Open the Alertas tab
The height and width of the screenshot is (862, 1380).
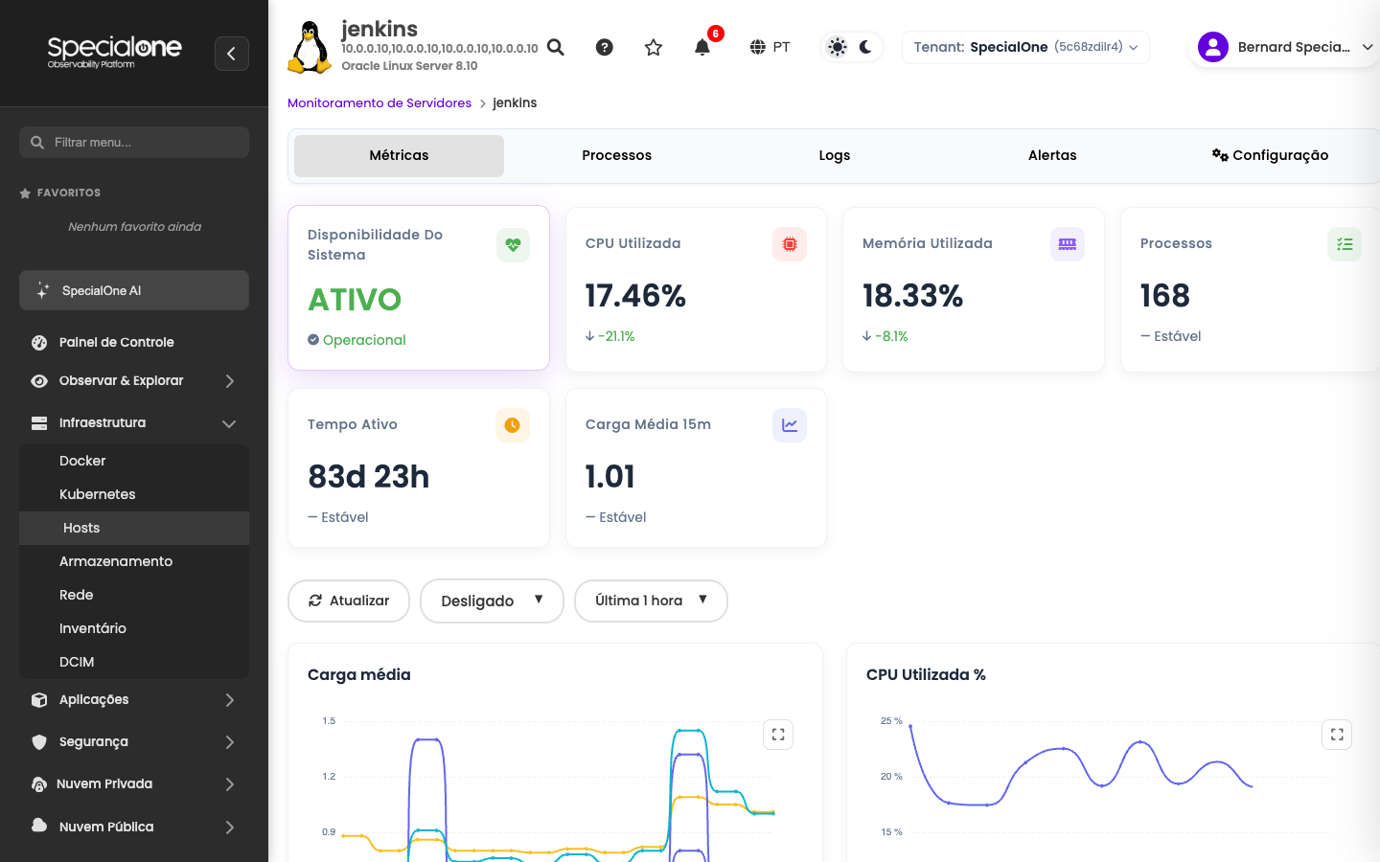point(1052,155)
